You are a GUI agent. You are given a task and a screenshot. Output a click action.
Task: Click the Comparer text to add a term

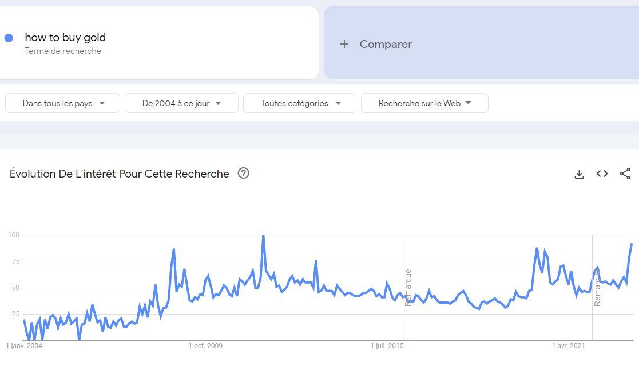386,44
